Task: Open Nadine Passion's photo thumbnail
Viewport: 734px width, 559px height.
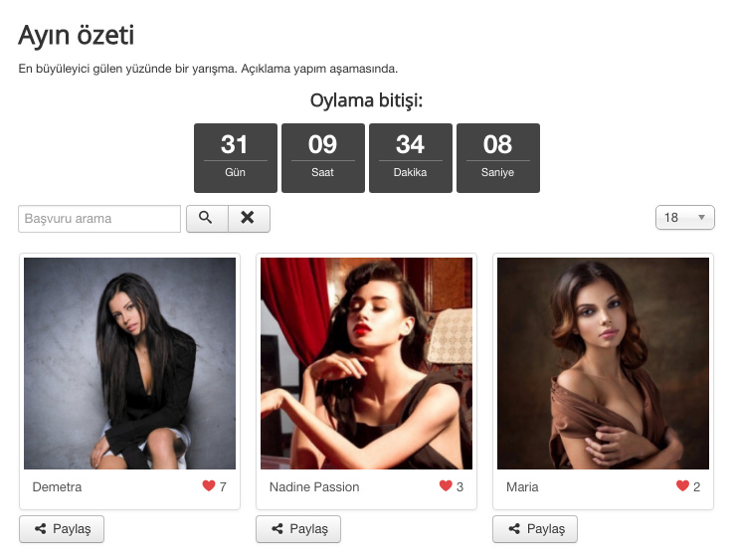Action: (x=366, y=363)
